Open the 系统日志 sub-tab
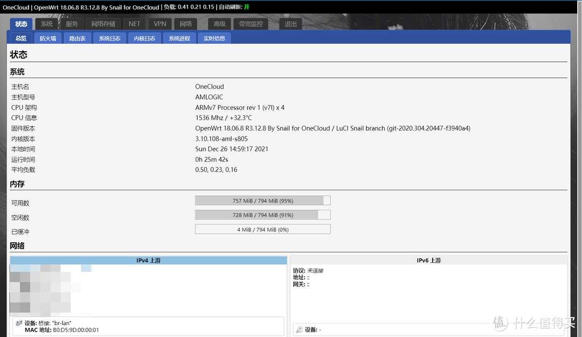The image size is (582, 337). (x=110, y=38)
